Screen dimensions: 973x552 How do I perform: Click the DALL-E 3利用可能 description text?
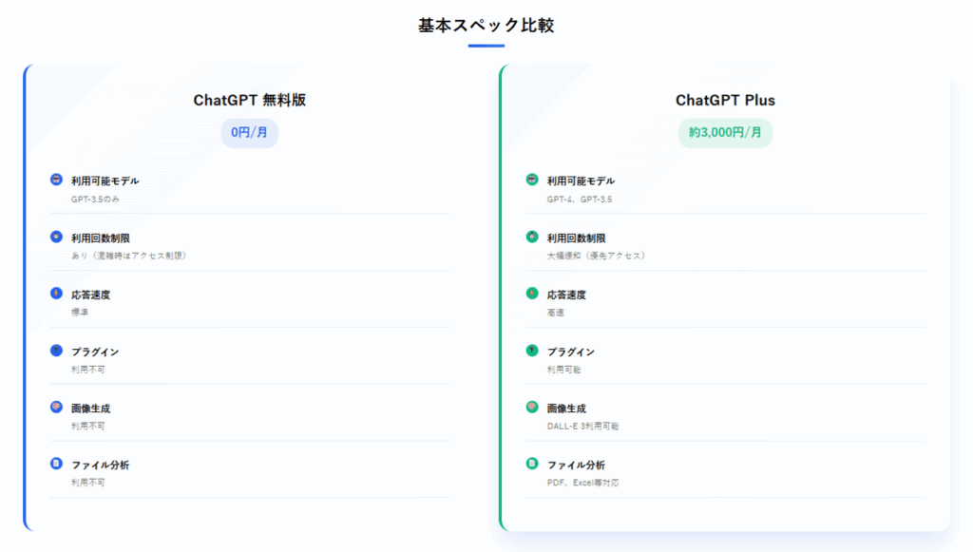[582, 426]
